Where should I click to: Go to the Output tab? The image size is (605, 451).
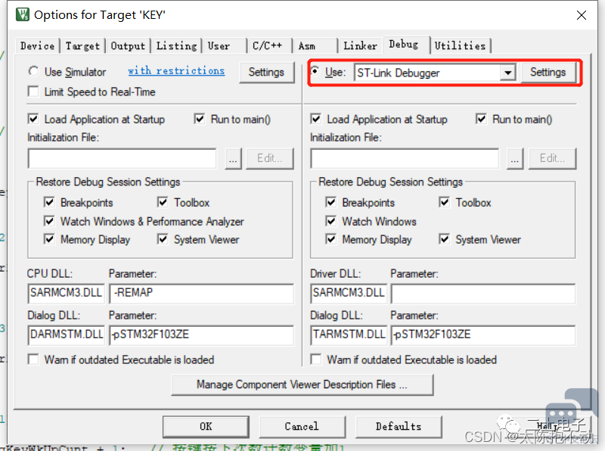pyautogui.click(x=128, y=46)
